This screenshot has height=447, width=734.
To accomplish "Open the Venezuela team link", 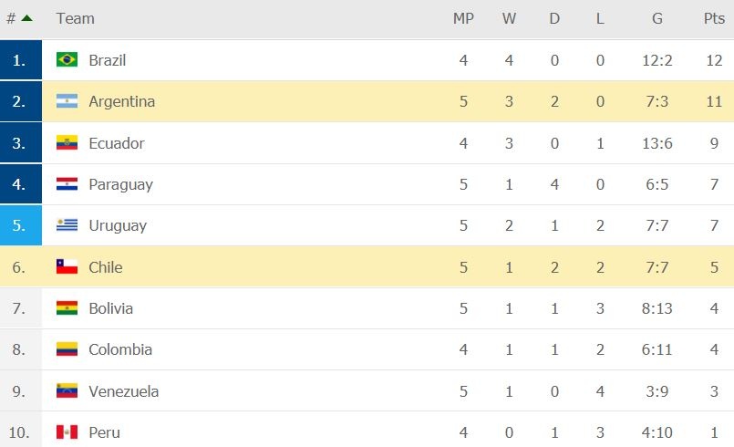I will 123,391.
